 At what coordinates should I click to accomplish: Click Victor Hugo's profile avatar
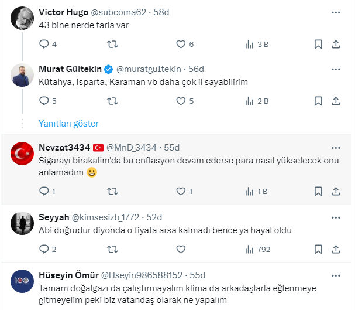tap(22, 18)
